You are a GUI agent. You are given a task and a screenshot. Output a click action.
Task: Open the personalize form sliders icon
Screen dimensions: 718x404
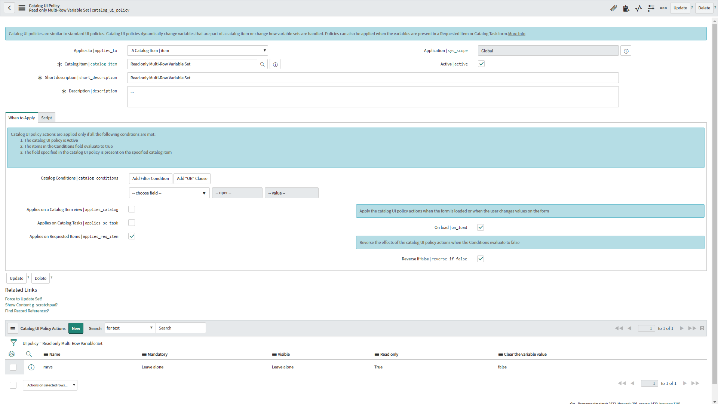651,8
